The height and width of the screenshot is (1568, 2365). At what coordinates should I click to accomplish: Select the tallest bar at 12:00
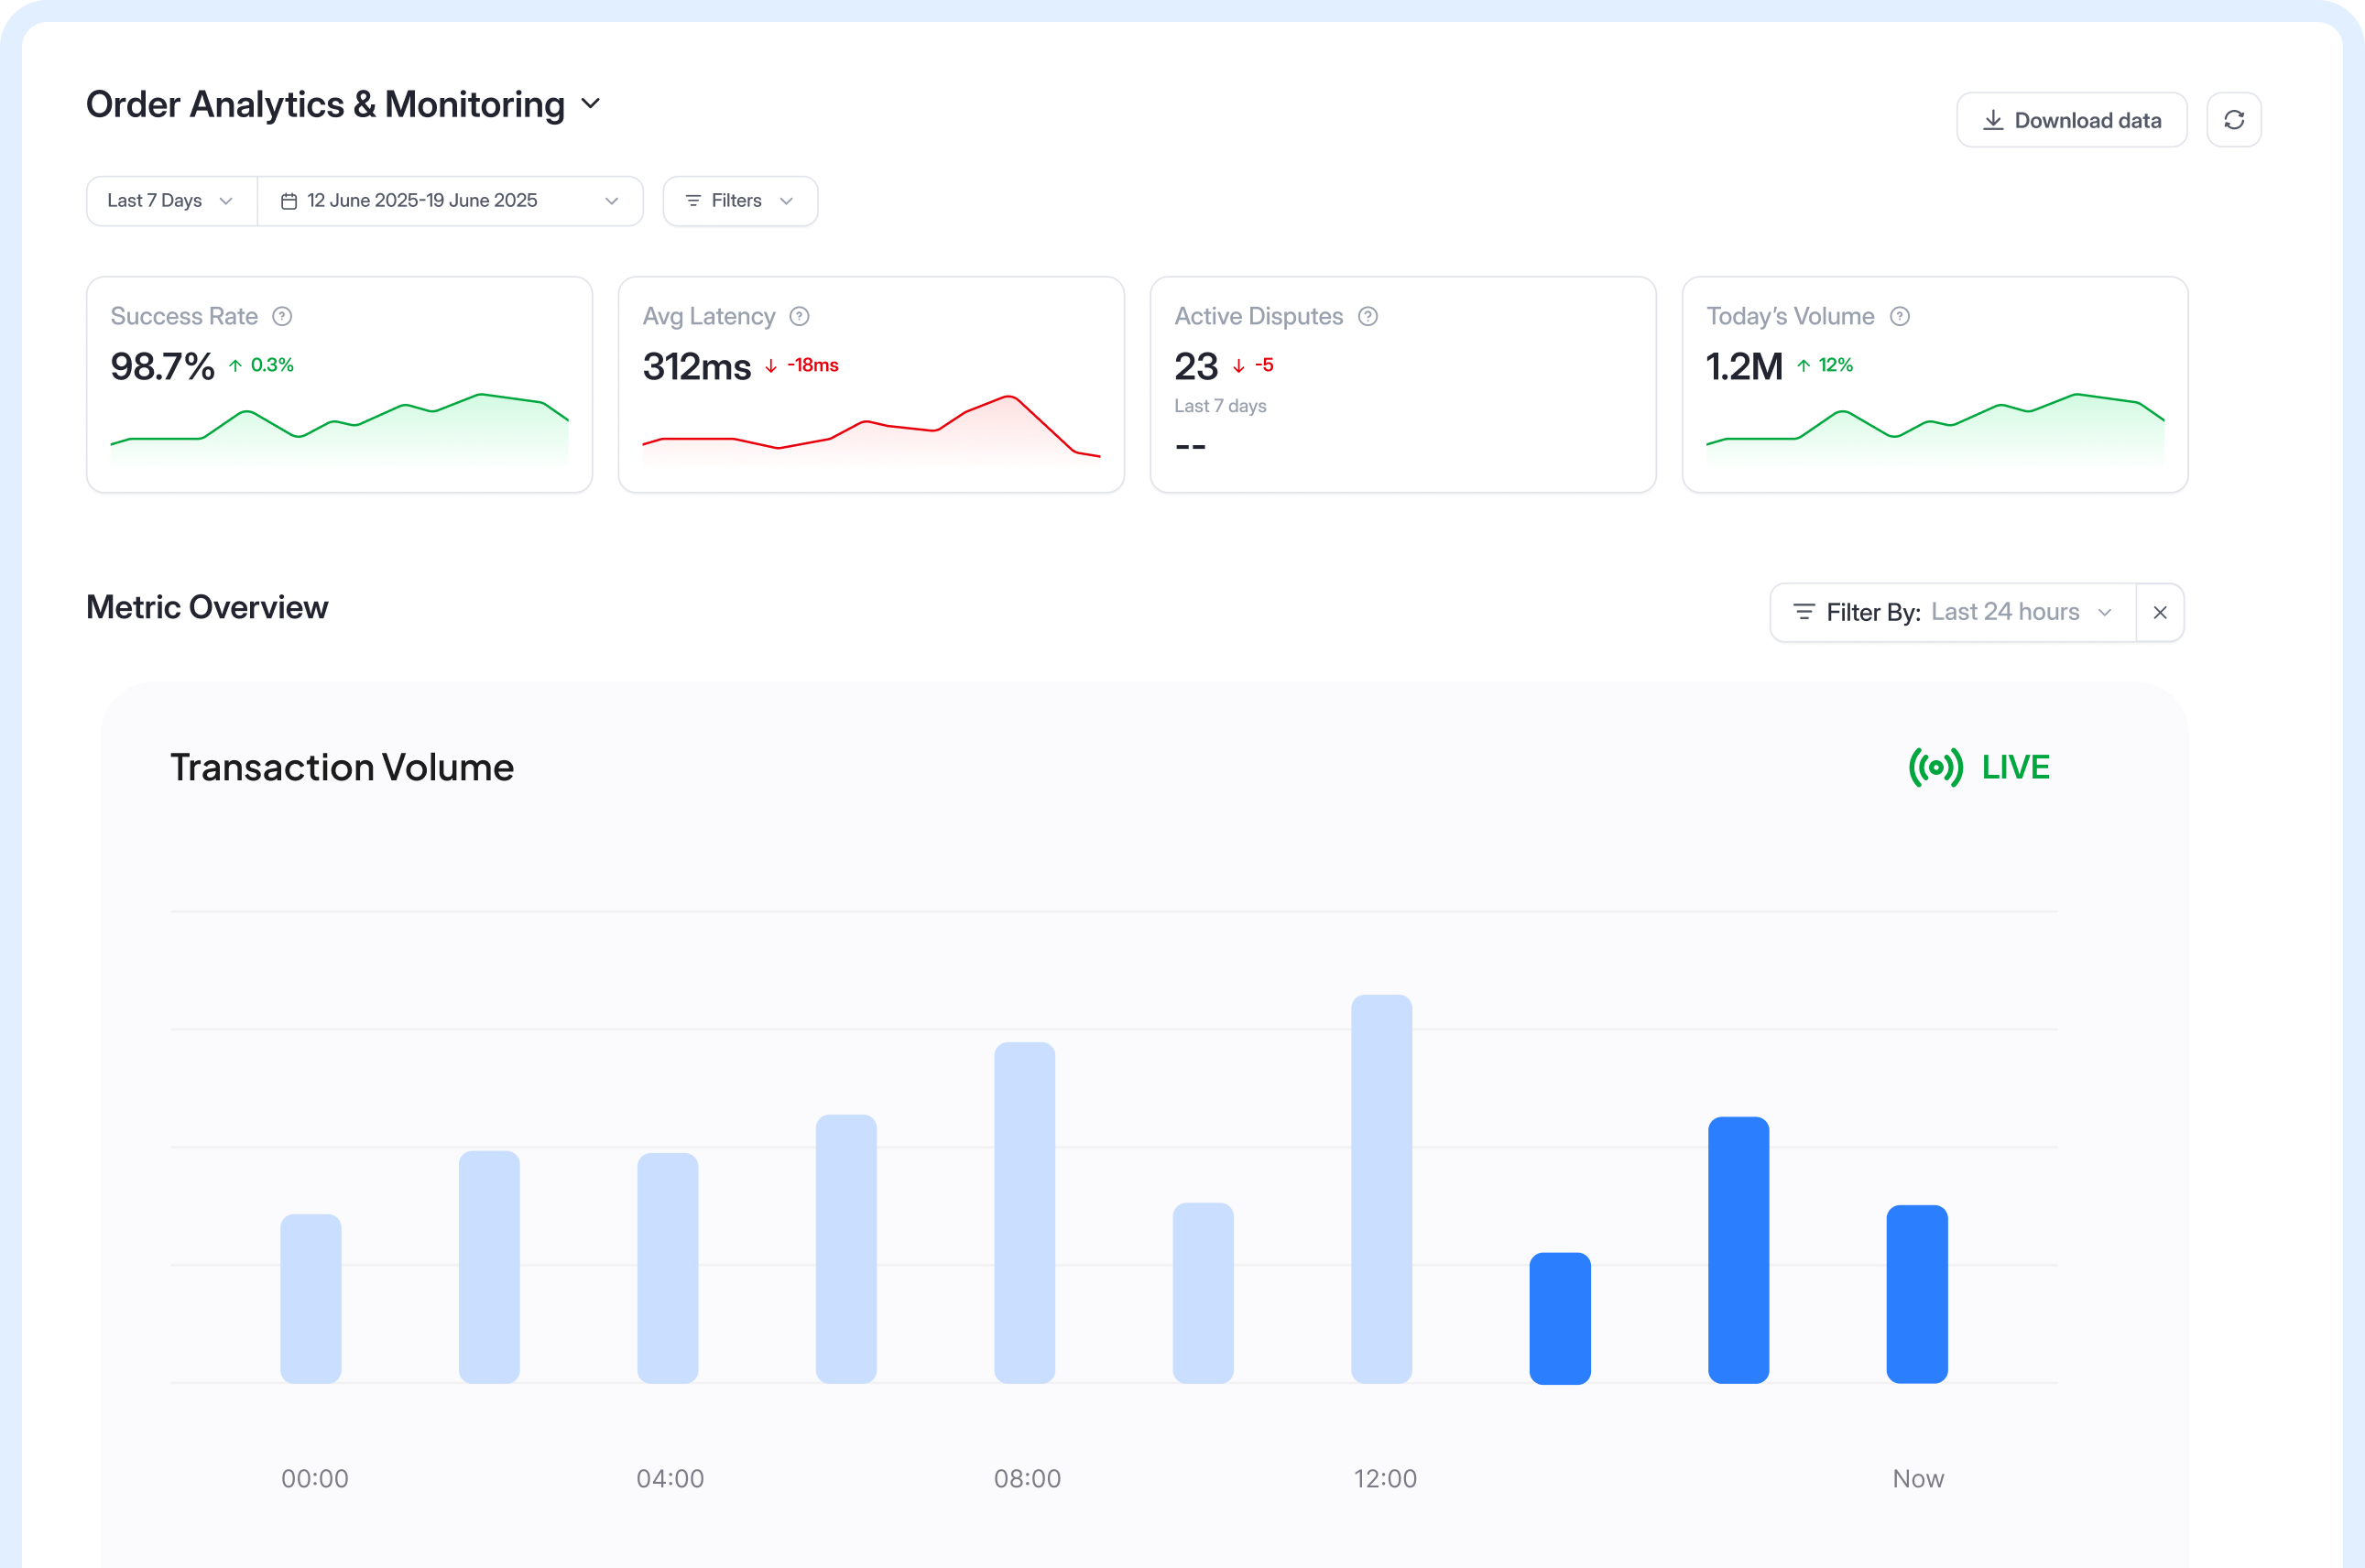point(1381,1188)
